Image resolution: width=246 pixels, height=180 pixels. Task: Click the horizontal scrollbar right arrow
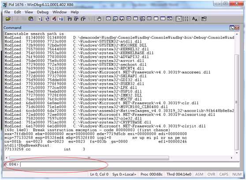(x=231, y=157)
